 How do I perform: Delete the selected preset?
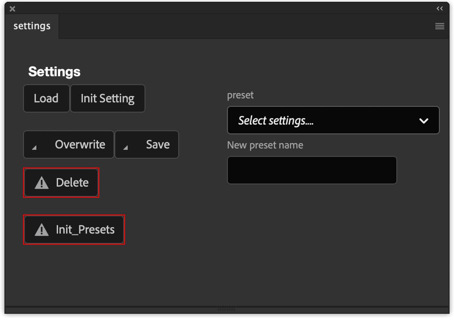point(72,183)
